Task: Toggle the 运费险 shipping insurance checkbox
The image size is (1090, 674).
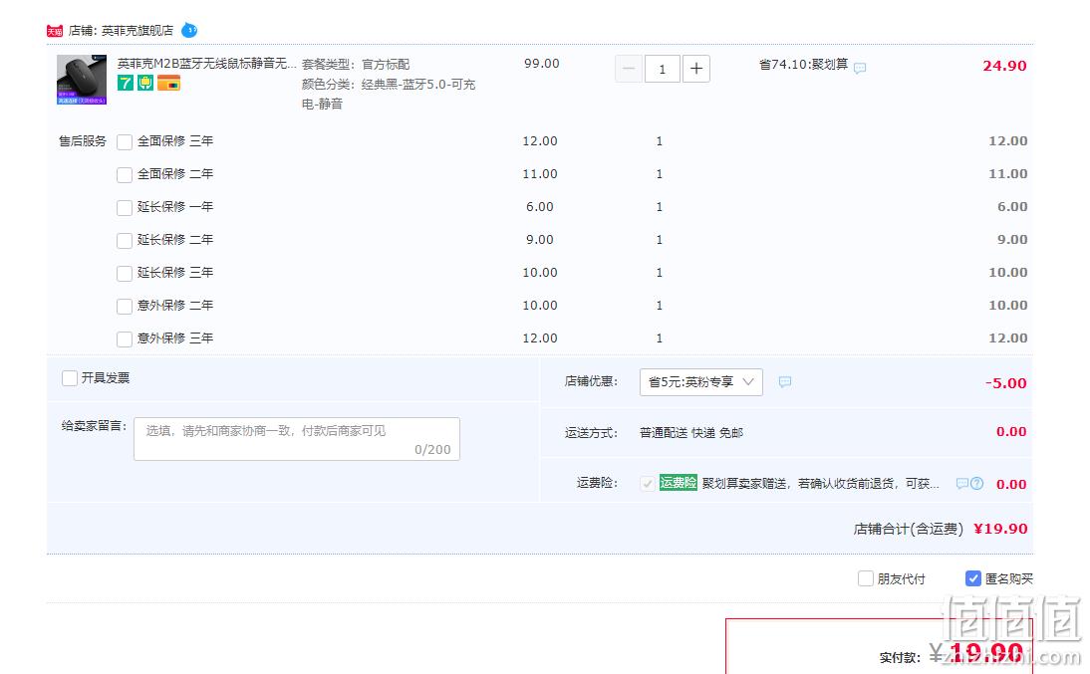Action: coord(648,484)
